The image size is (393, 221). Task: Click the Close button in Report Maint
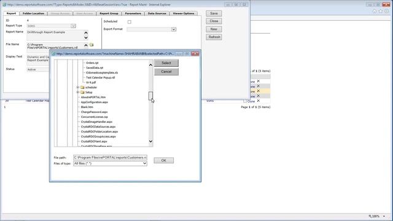214,21
